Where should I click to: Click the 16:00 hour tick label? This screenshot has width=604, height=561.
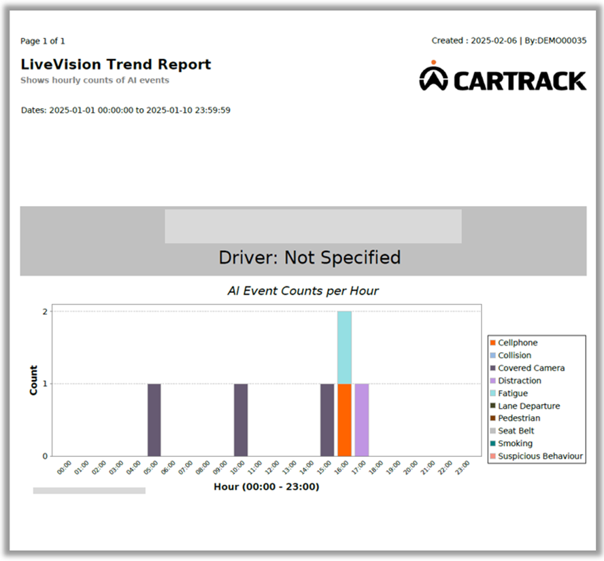(x=341, y=467)
